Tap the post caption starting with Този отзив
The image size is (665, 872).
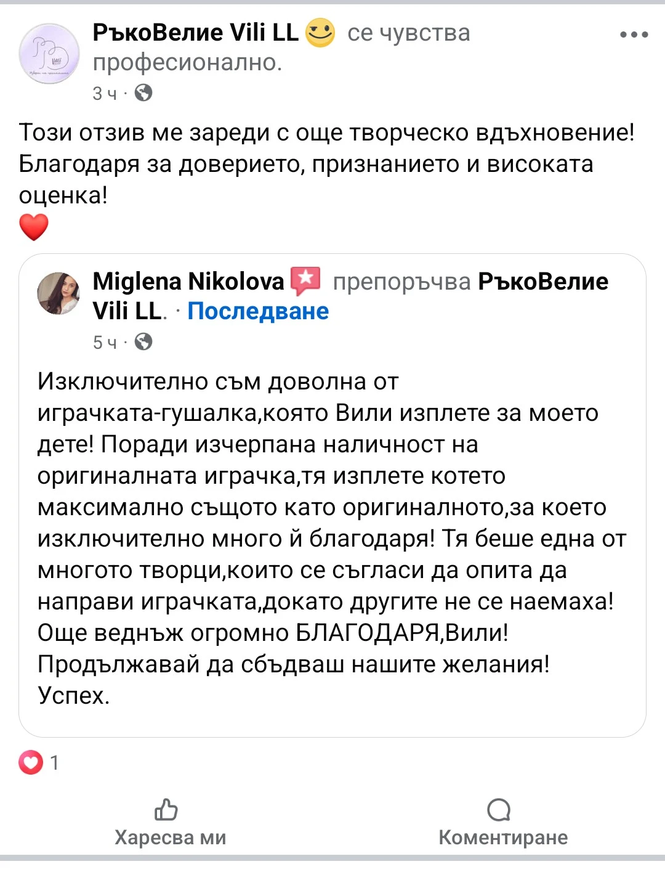[326, 163]
